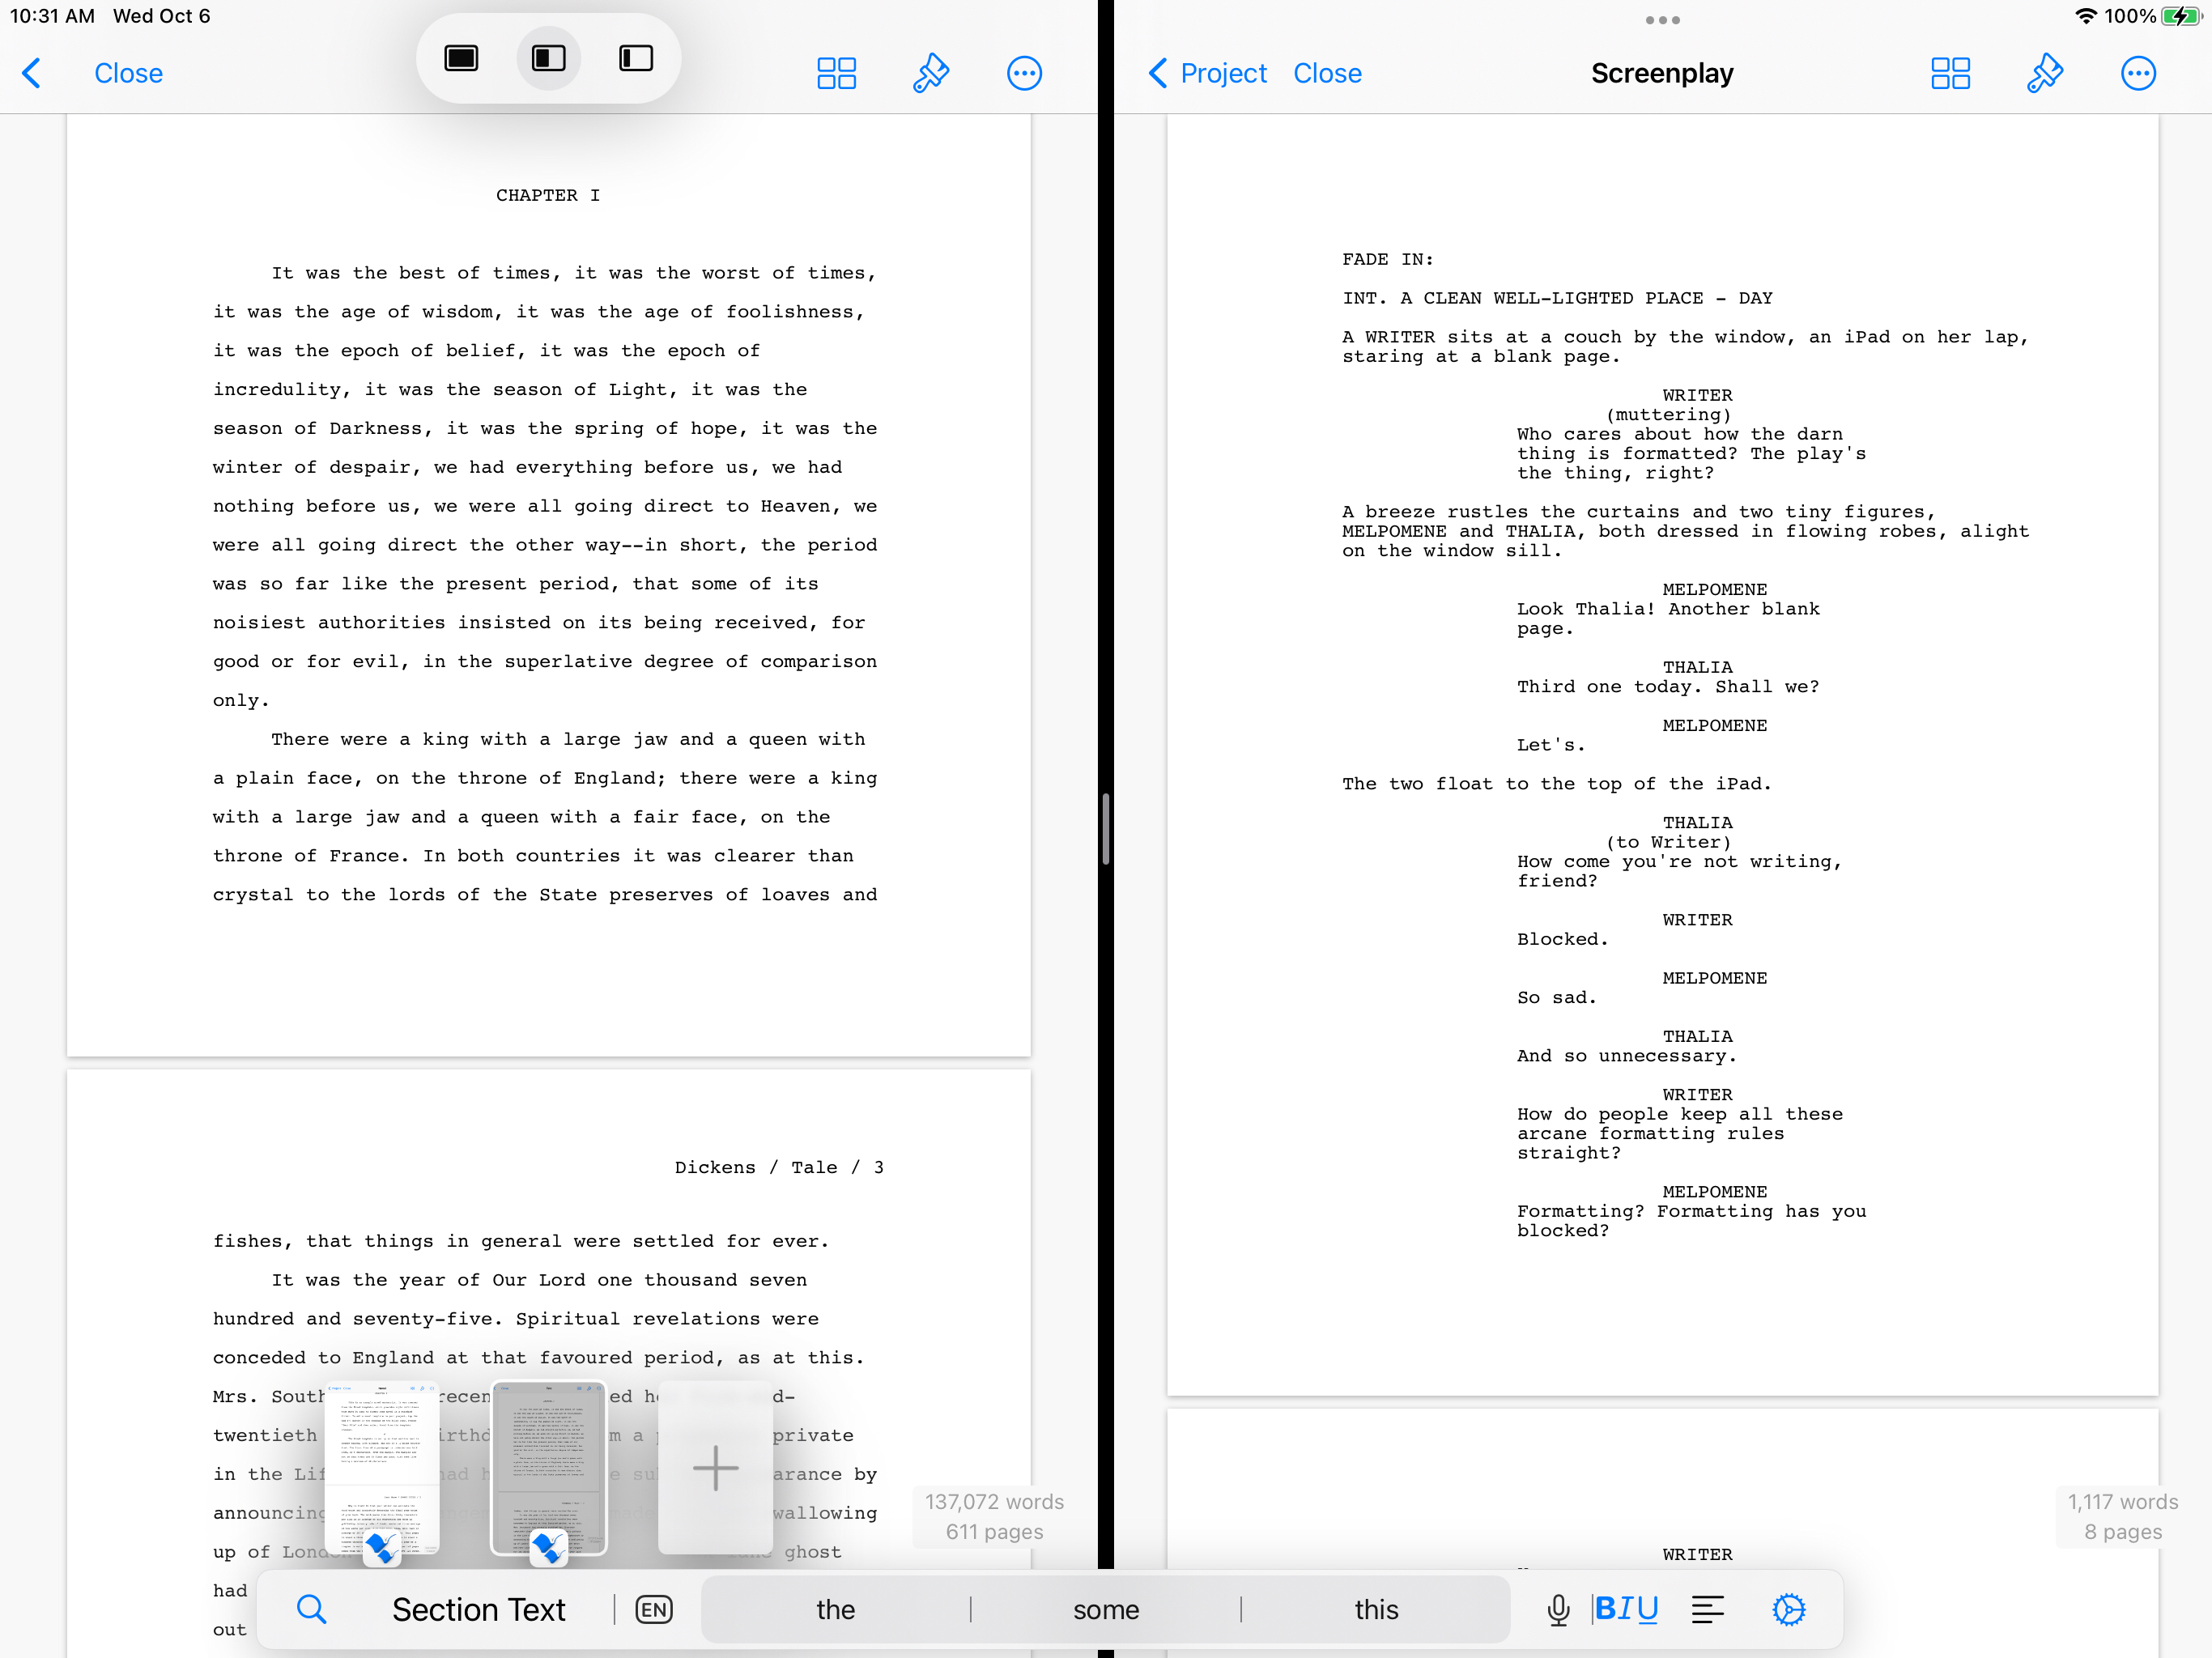2212x1658 pixels.
Task: Open the blue gear settings icon
Action: click(x=1789, y=1609)
